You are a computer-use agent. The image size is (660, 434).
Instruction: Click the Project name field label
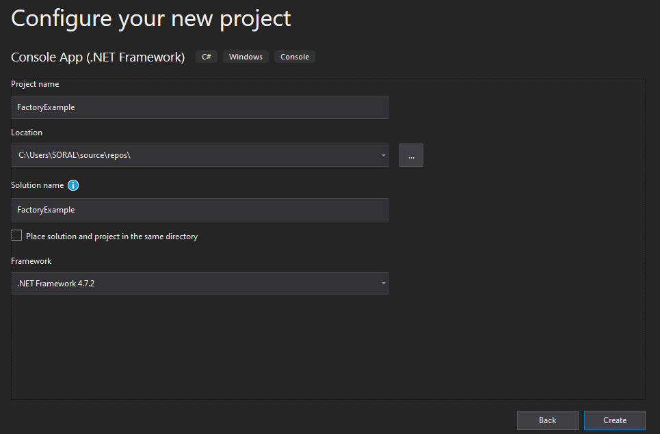pos(35,84)
